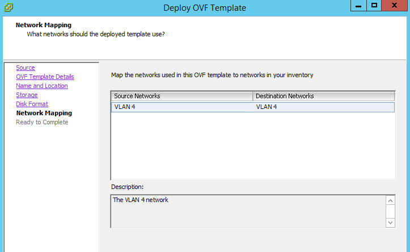Open the OVF Template Details step

tap(45, 77)
